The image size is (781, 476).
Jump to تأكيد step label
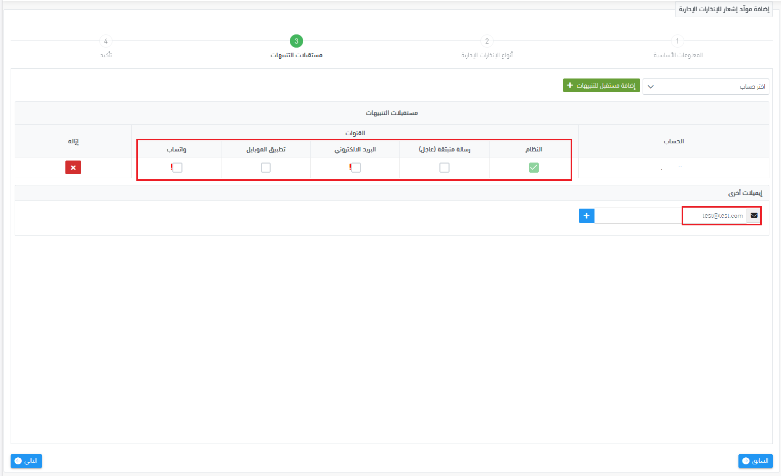[106, 55]
